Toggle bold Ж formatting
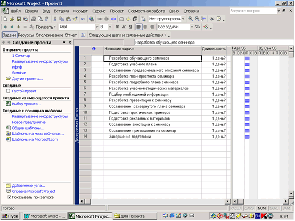Screen dimensions: 295x221 (x=117, y=27)
